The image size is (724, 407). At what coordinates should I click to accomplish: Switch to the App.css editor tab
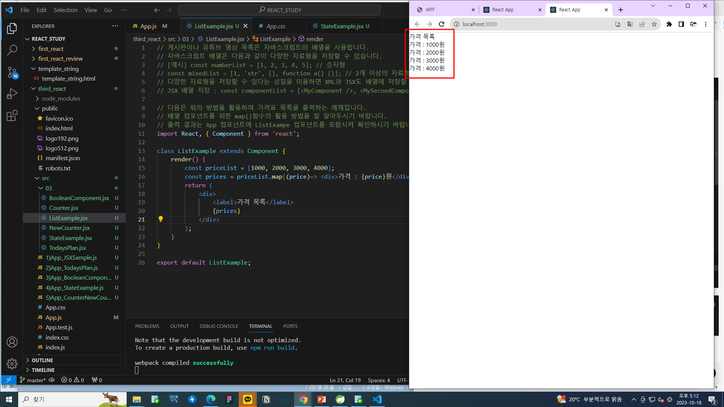275,26
